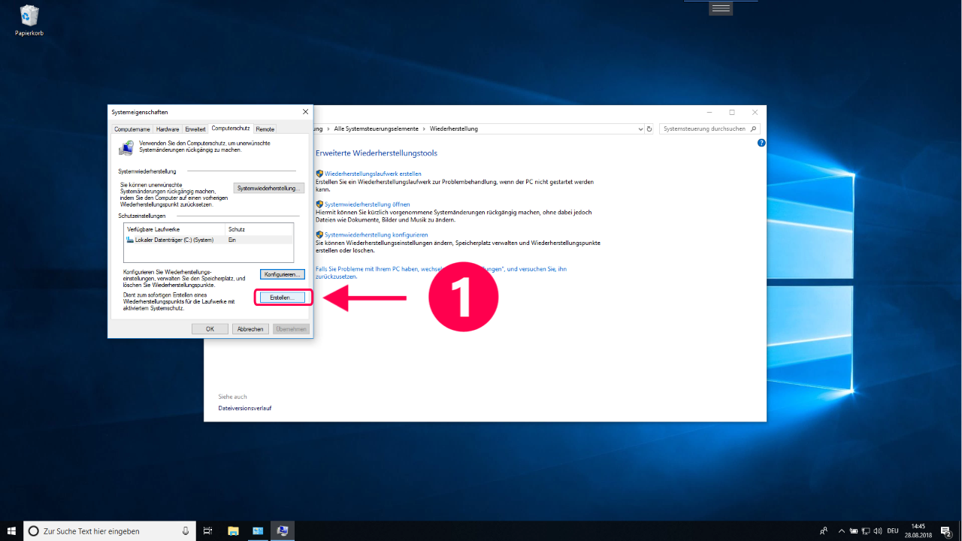Open the Windows Start menu
The height and width of the screenshot is (541, 962).
click(x=11, y=530)
